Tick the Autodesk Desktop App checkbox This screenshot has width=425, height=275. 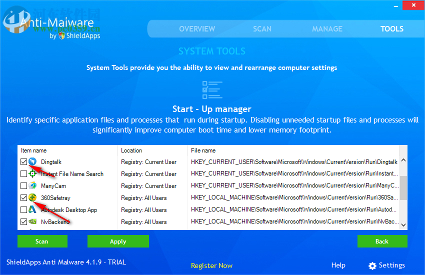(24, 209)
